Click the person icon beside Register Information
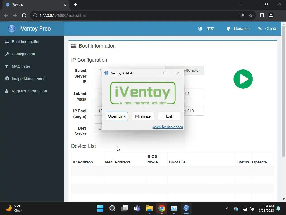The image size is (286, 215). click(7, 91)
